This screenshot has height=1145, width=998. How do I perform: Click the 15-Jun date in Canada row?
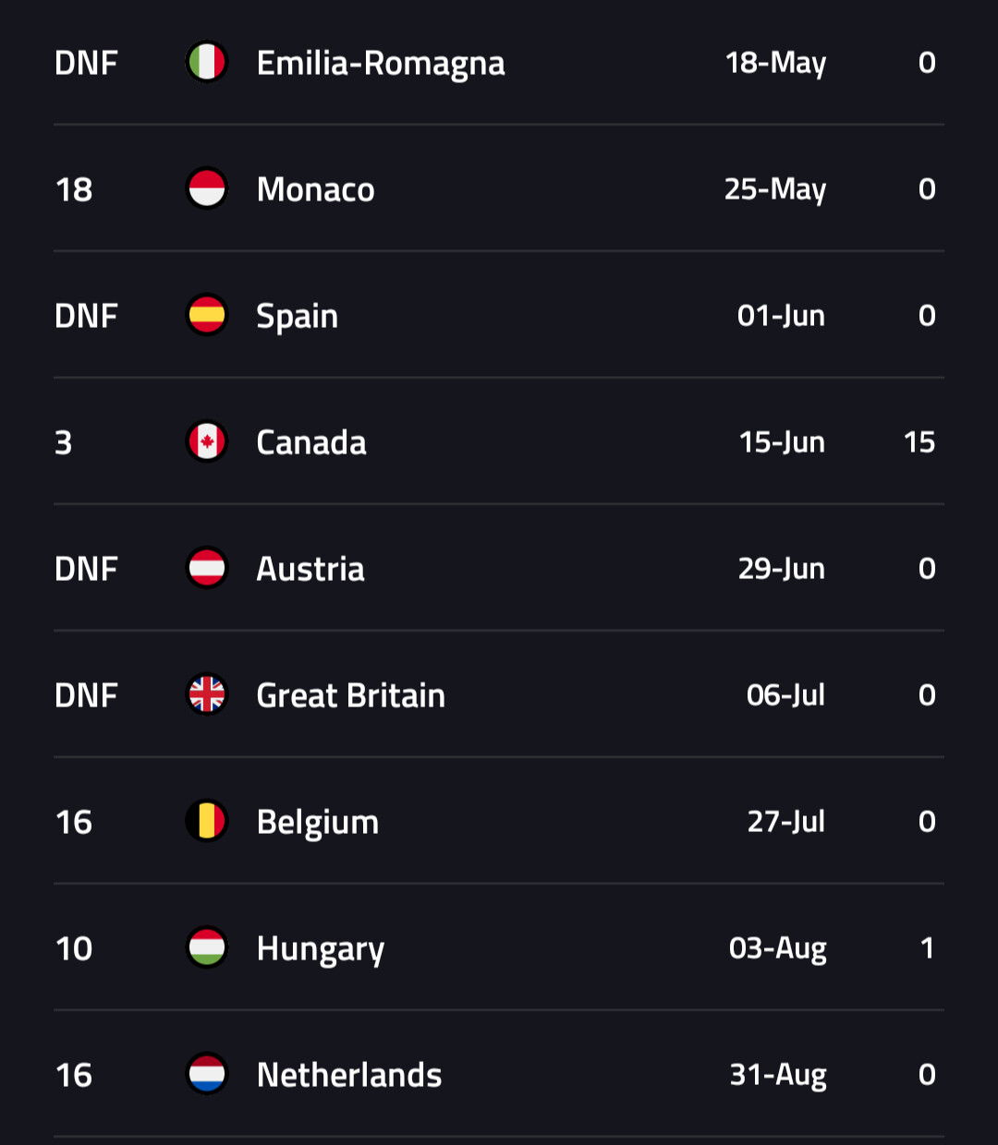click(782, 442)
